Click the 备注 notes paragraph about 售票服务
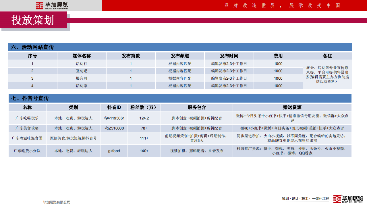The height and width of the screenshot is (206, 367). (327, 75)
